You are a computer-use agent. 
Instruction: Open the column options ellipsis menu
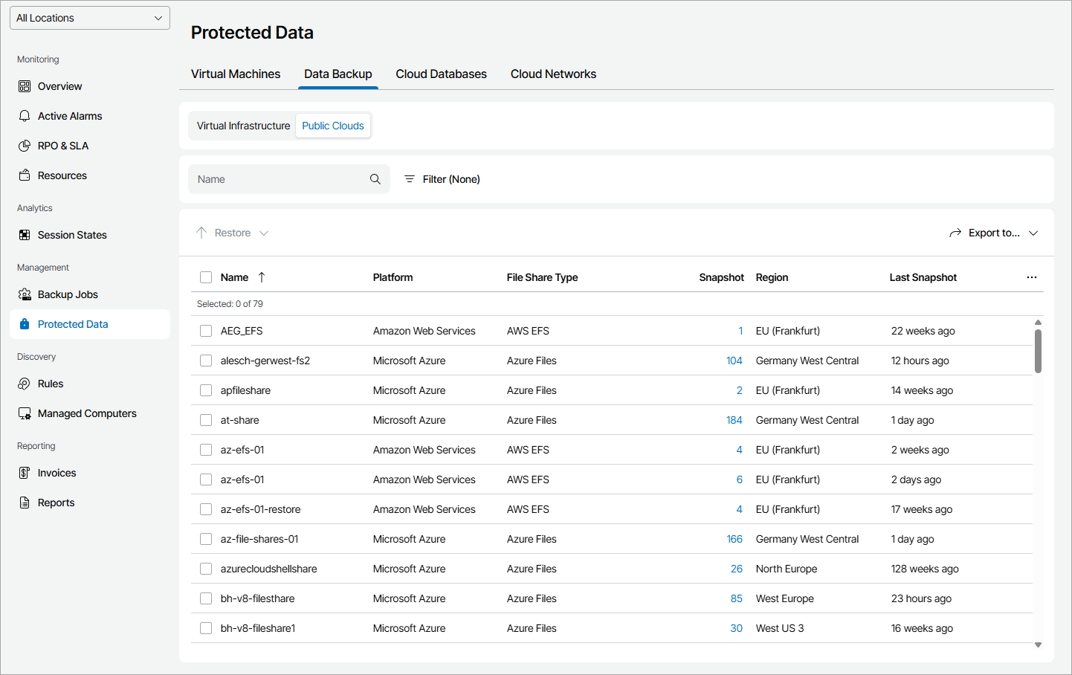(1031, 277)
